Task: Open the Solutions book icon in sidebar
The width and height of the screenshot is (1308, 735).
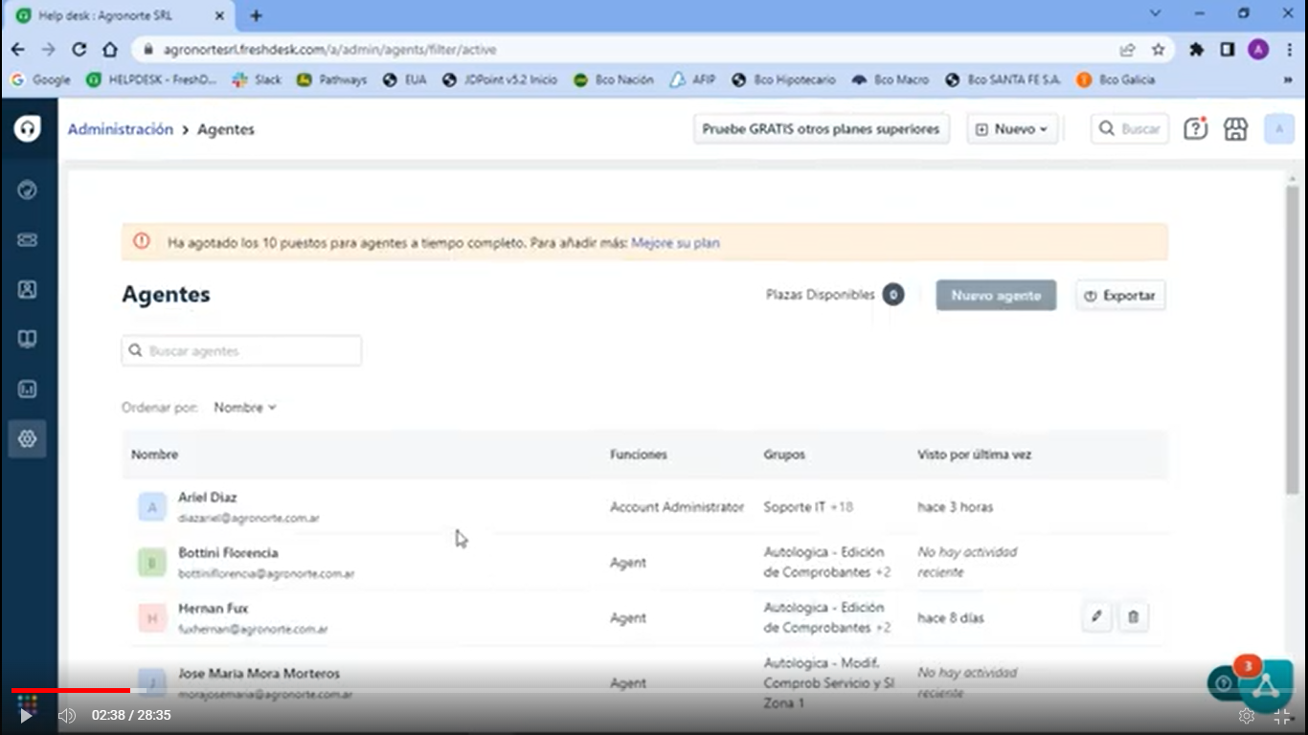Action: coord(27,339)
